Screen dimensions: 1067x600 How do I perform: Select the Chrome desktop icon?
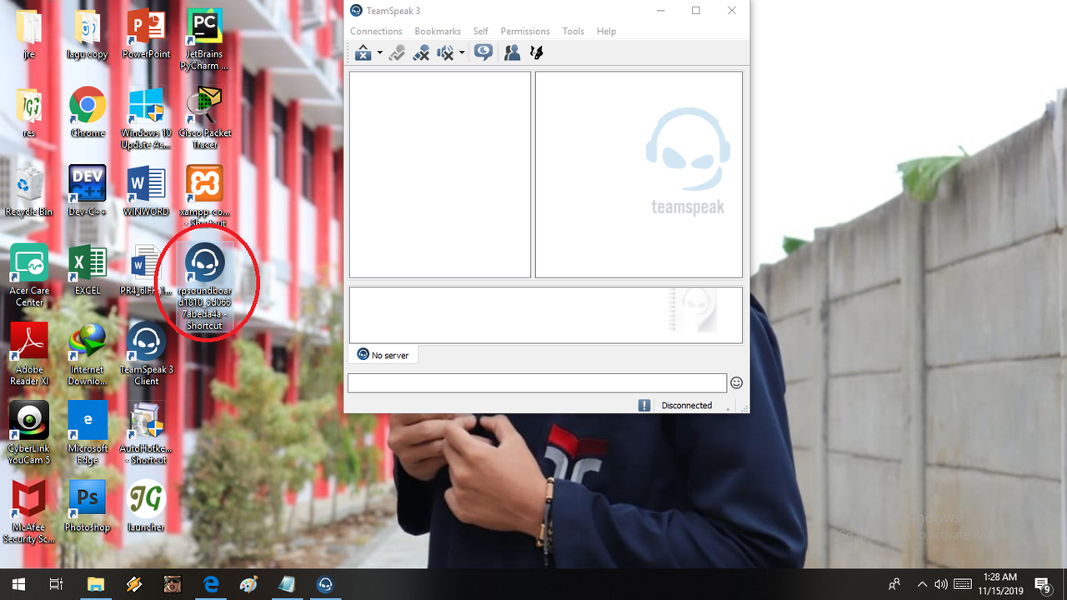(x=88, y=112)
